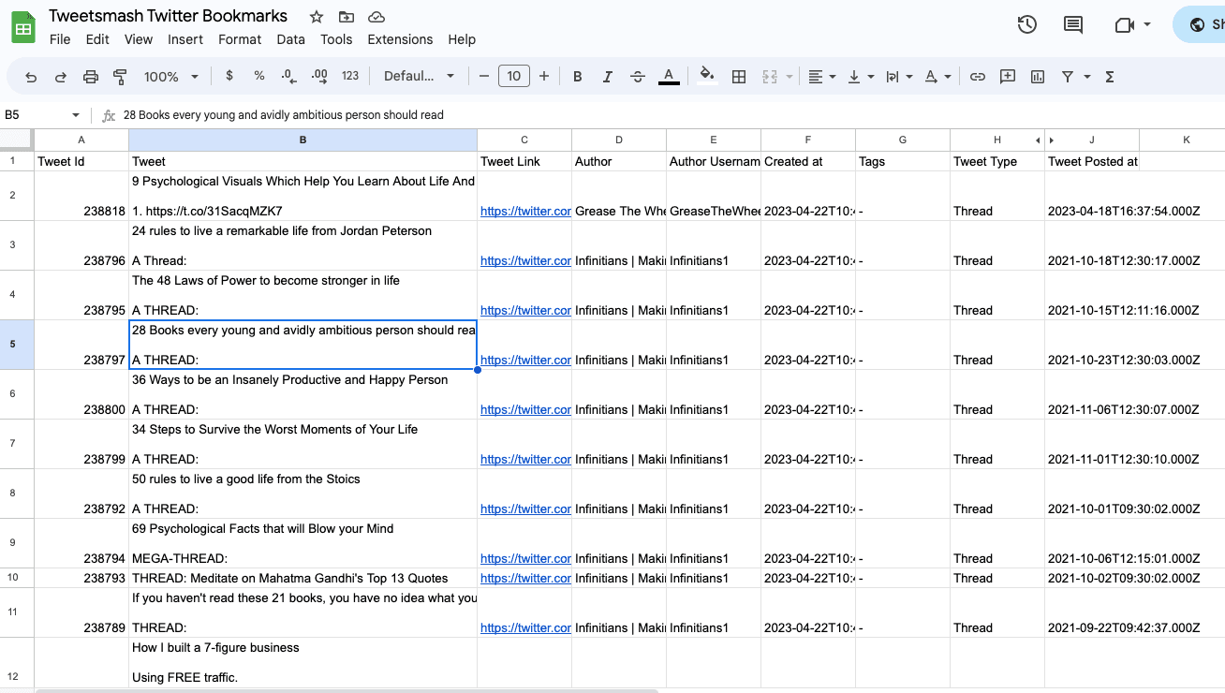
Task: Open the Tools menu
Action: 336,39
